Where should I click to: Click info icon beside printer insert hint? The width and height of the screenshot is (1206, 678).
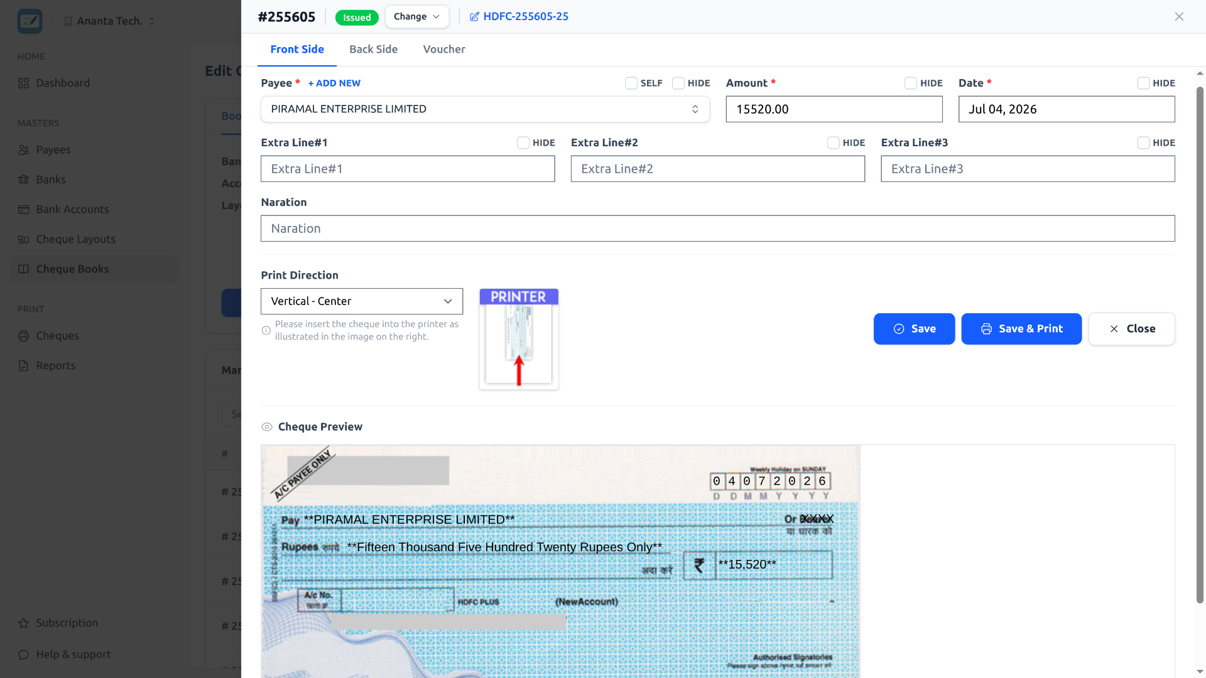(266, 330)
